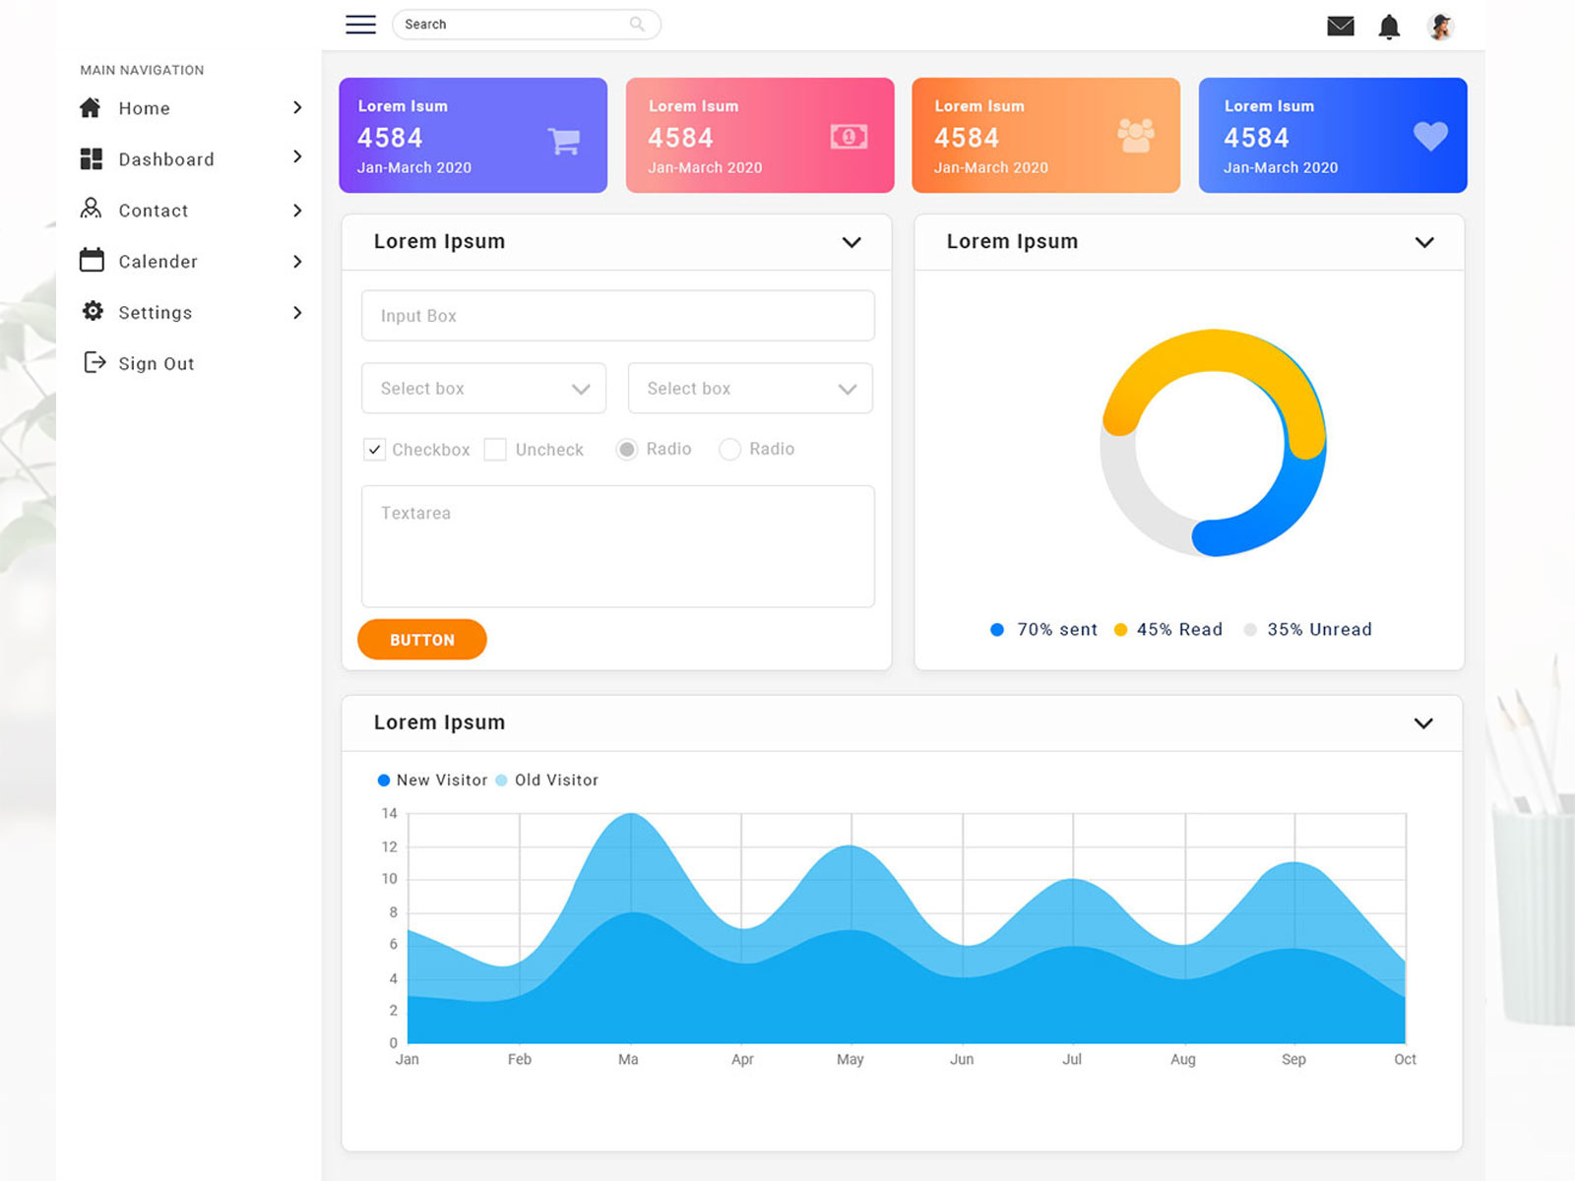Click the orange BUTTON
This screenshot has width=1575, height=1181.
click(x=421, y=639)
